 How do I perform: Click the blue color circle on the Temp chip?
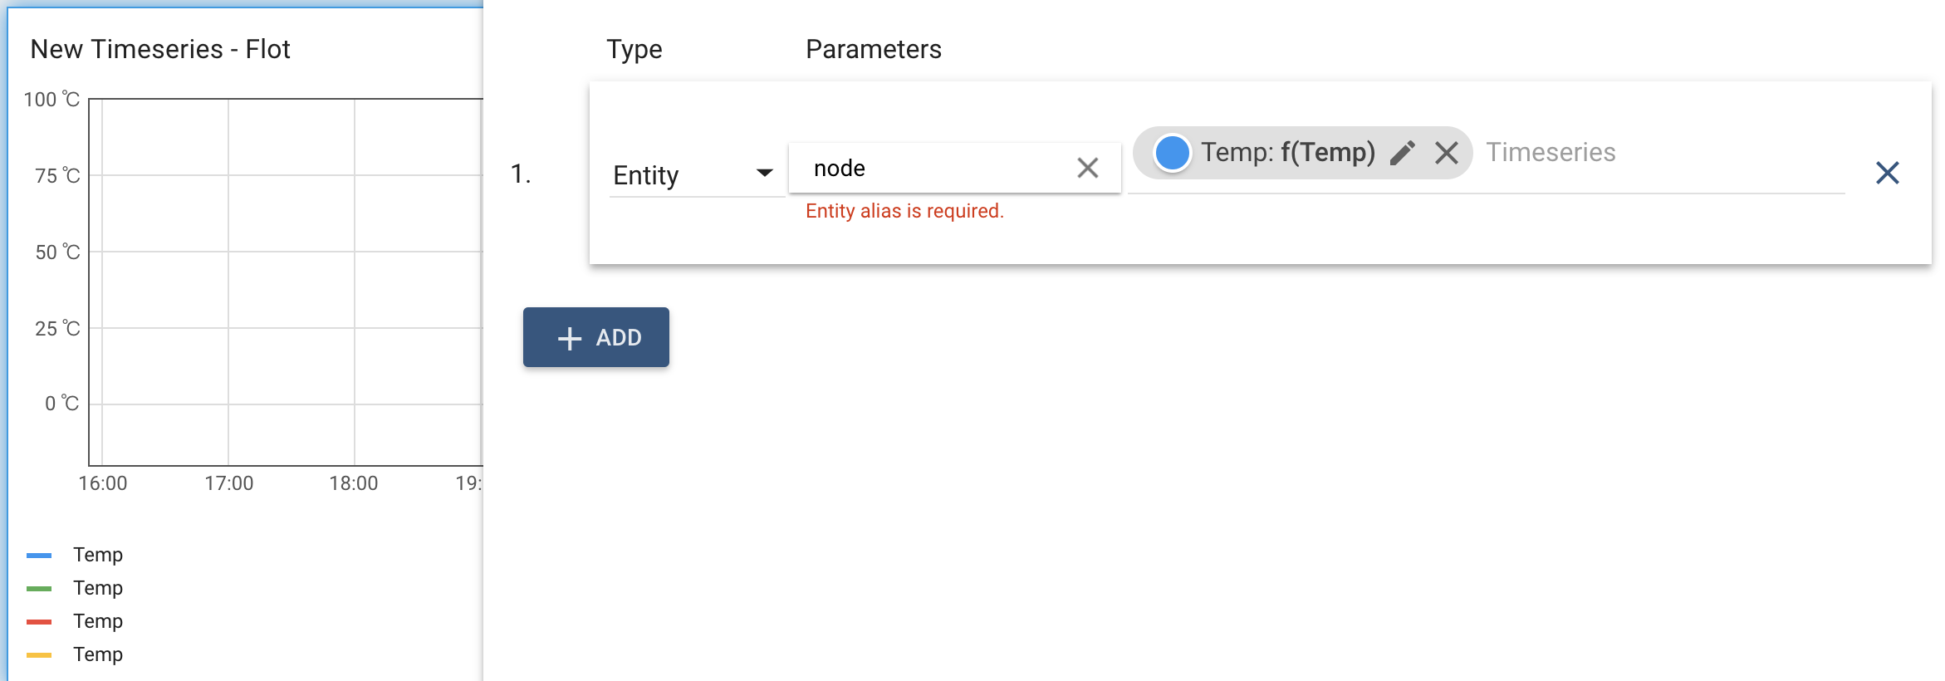(1172, 153)
